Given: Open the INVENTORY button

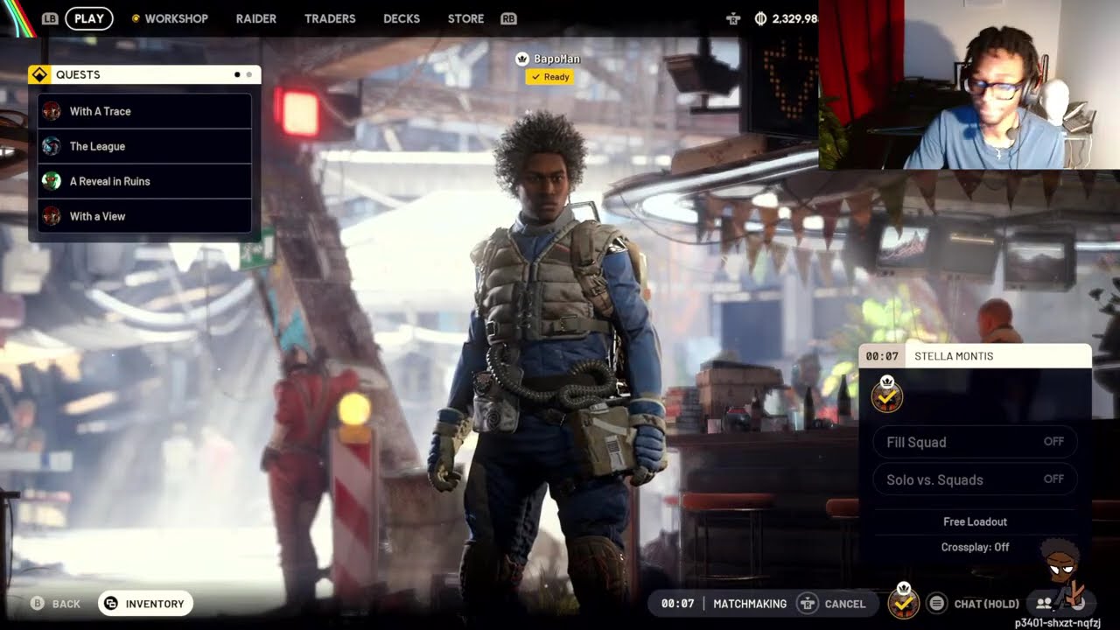Looking at the screenshot, I should coord(145,604).
